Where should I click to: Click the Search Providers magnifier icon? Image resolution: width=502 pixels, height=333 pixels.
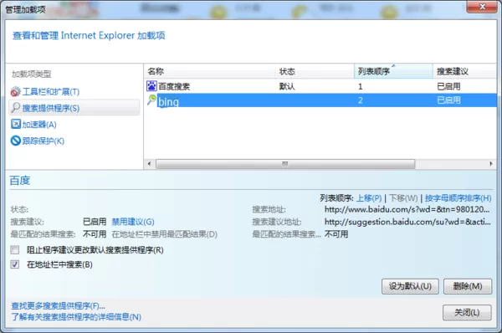pyautogui.click(x=15, y=108)
